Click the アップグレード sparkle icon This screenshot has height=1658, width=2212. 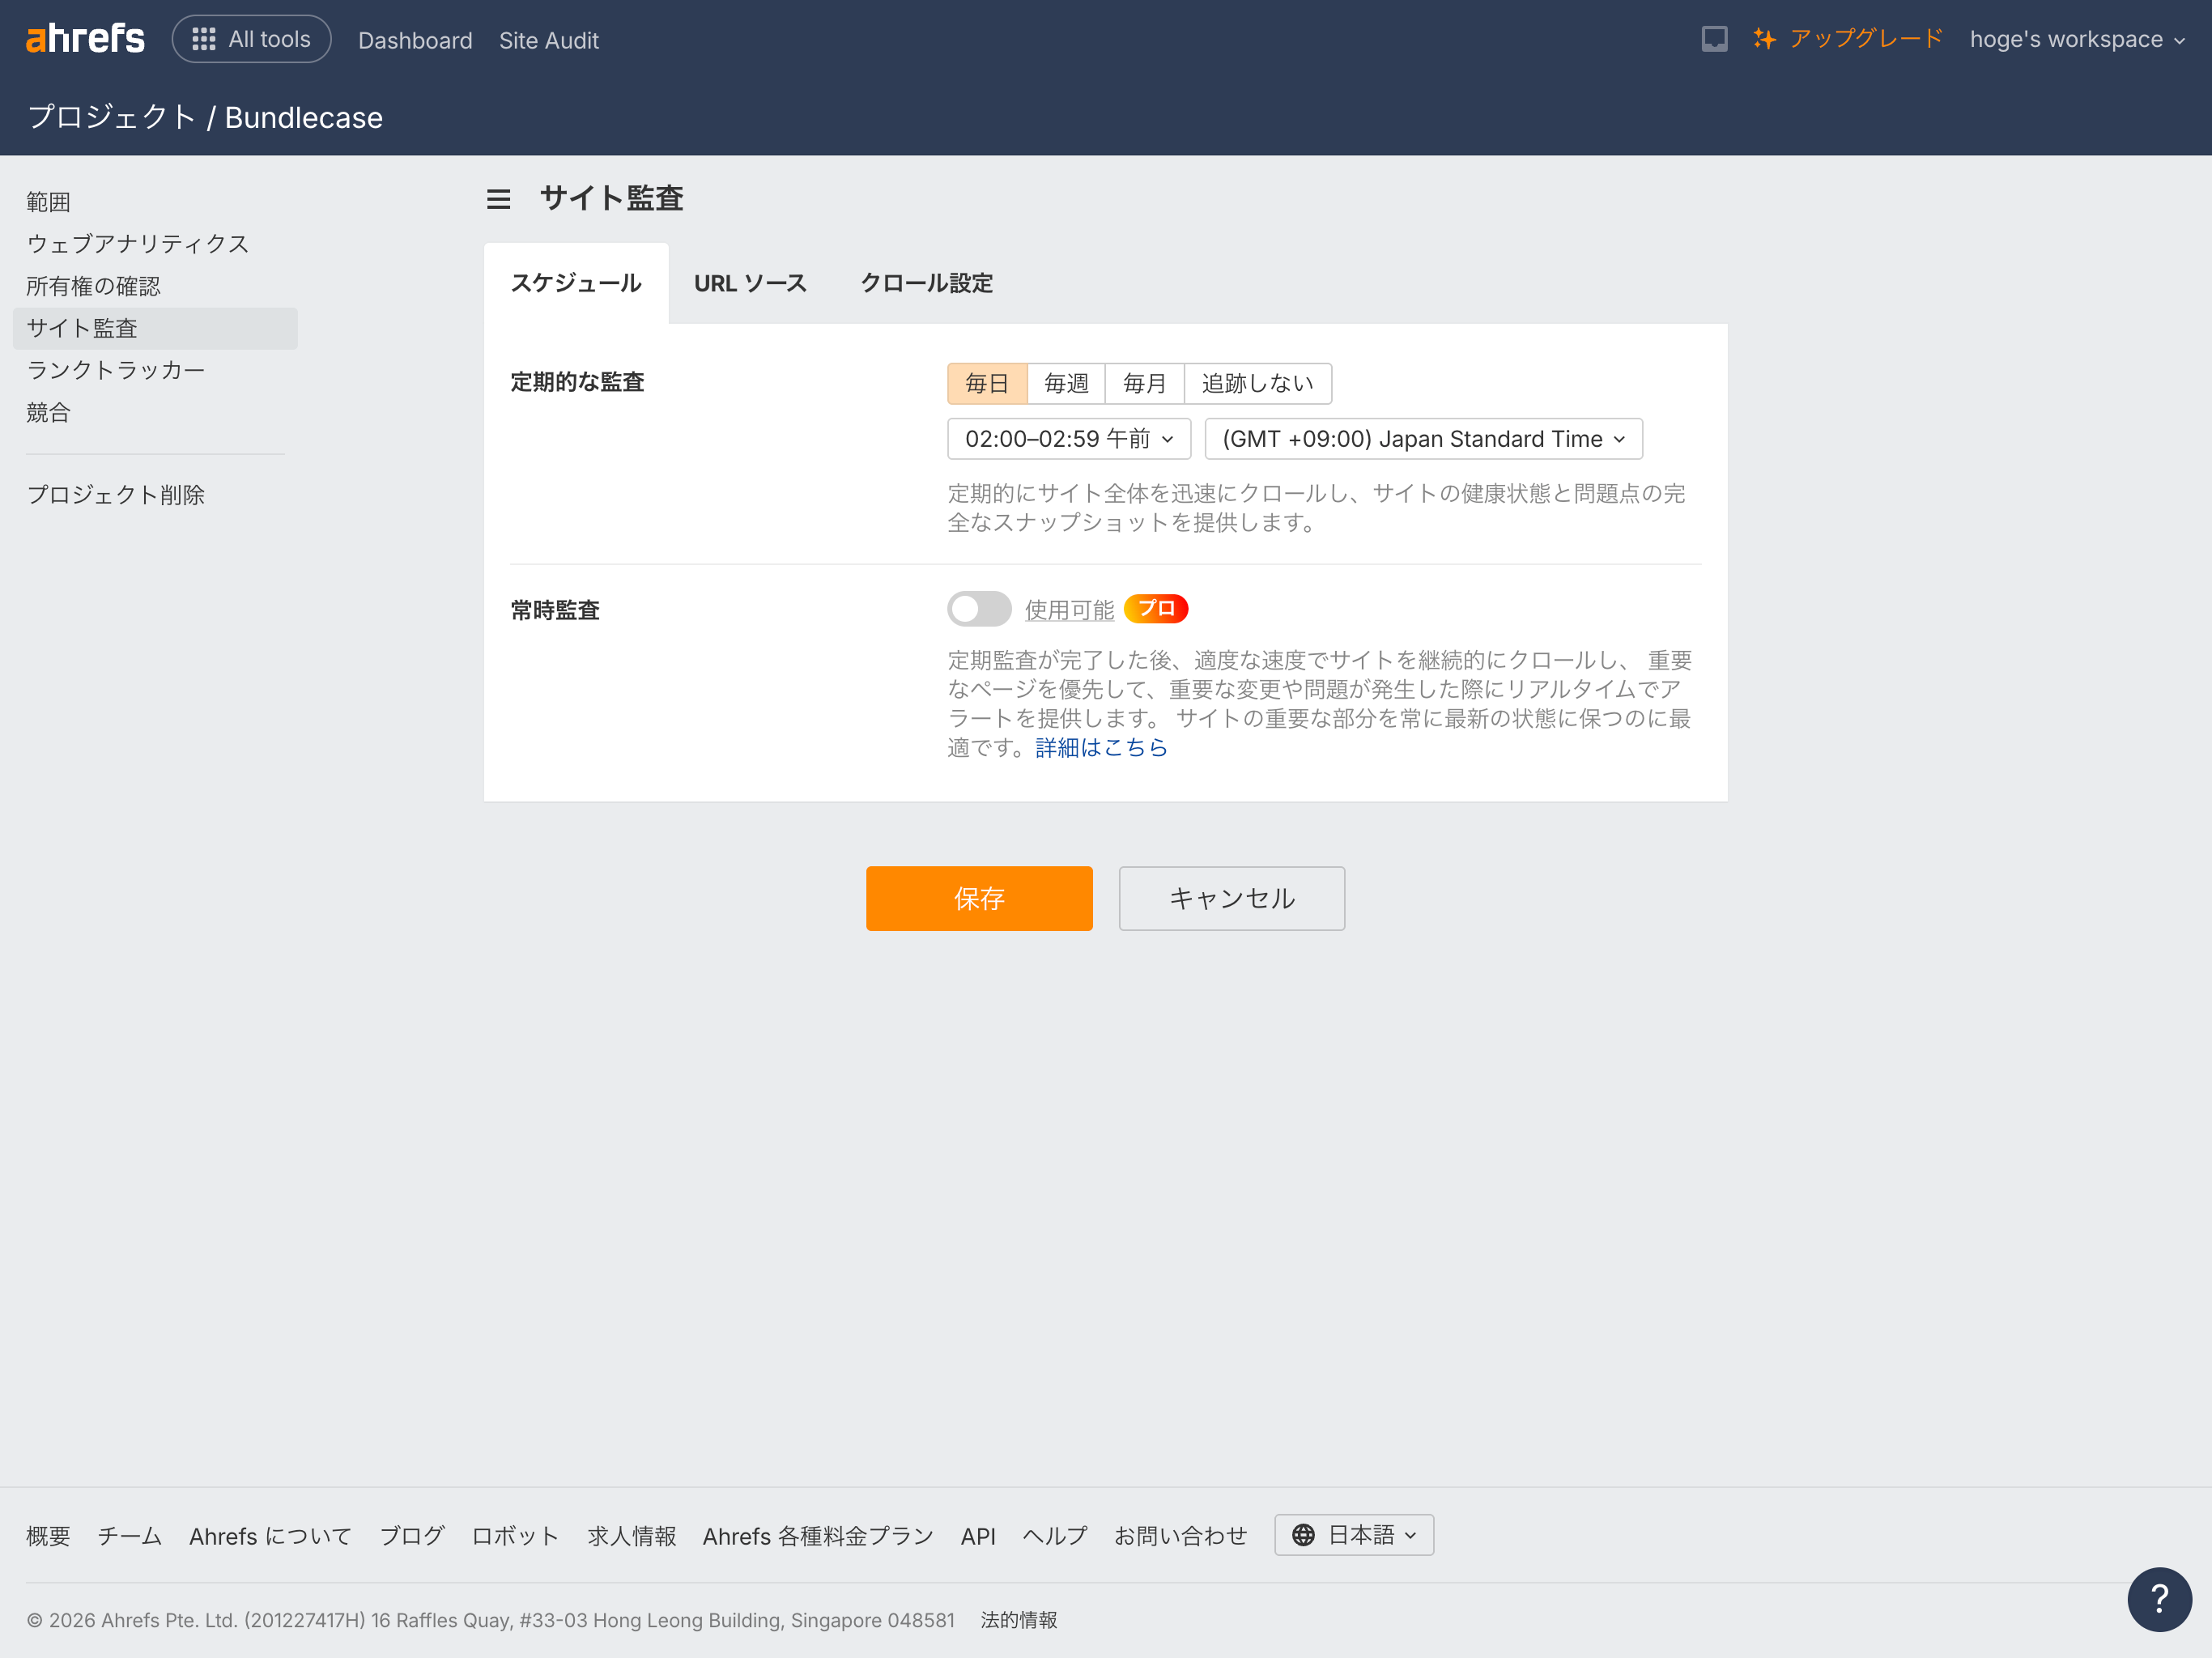(1766, 38)
